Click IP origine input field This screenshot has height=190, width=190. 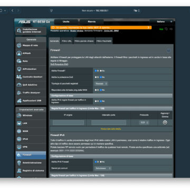[68, 122]
